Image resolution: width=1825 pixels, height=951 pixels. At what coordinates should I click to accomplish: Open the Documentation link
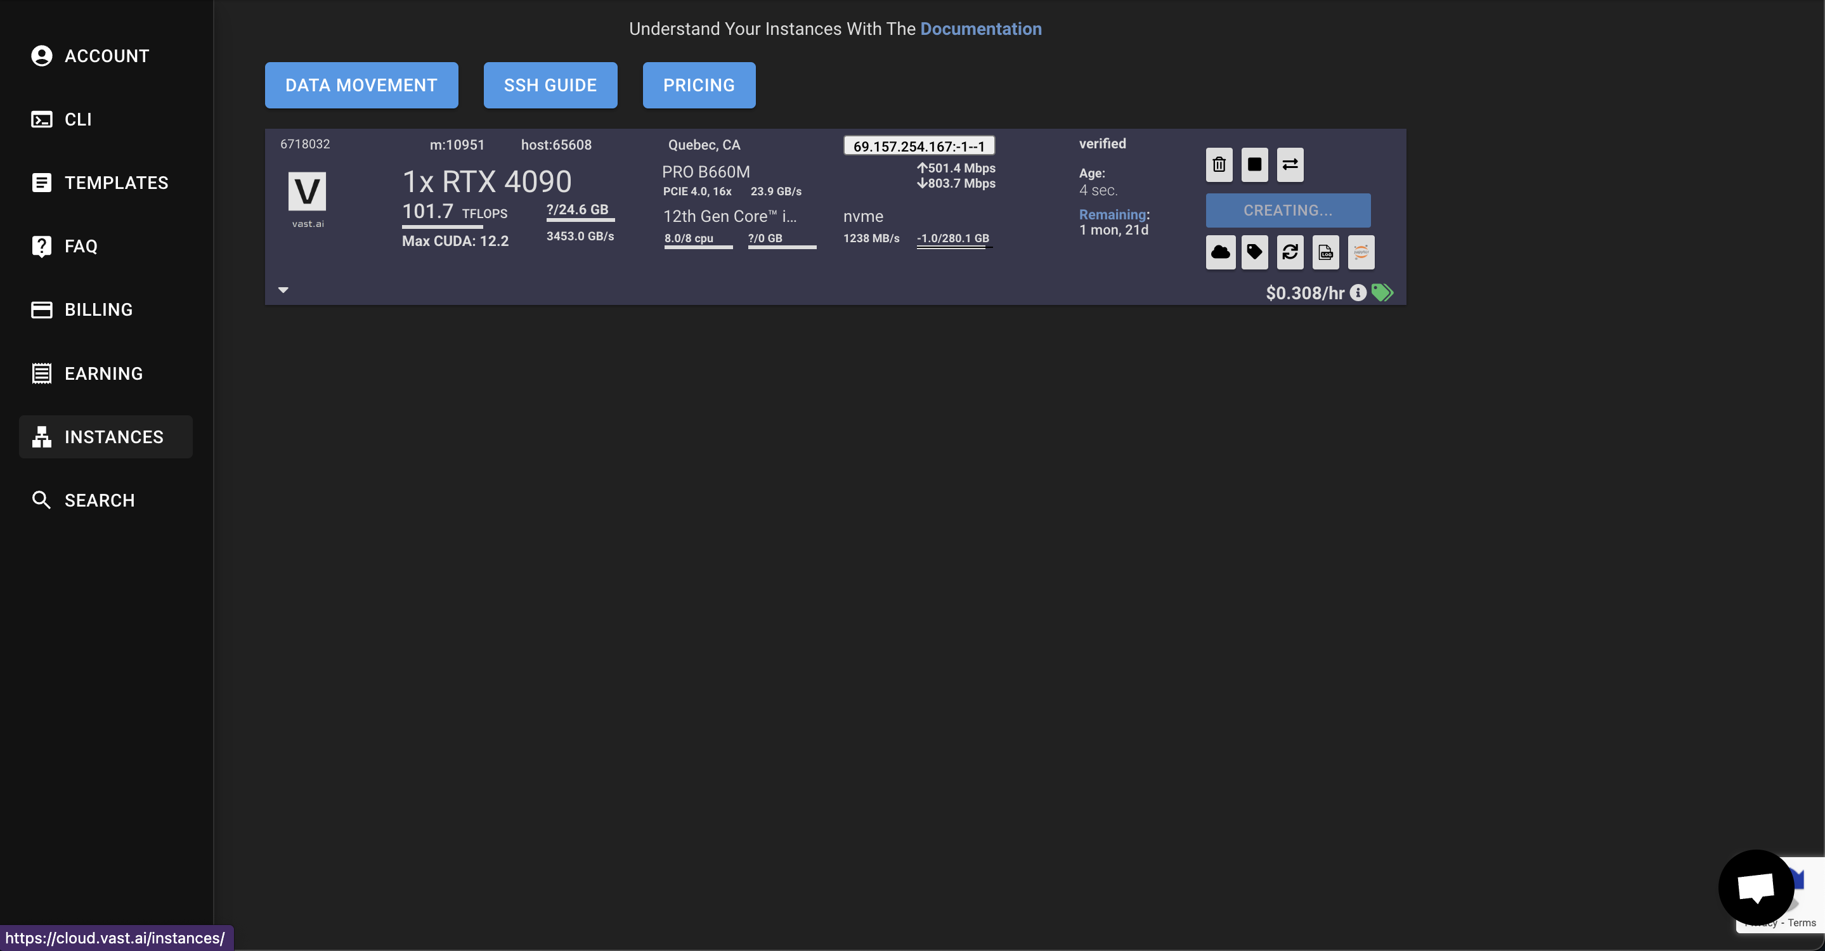[x=980, y=29]
